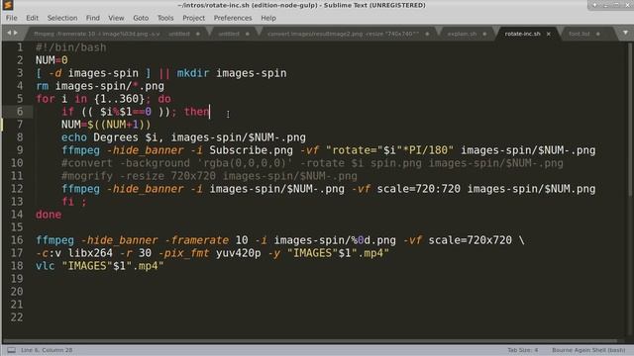
Task: Click the unsaved dot on convert images tab
Action: click(x=427, y=34)
